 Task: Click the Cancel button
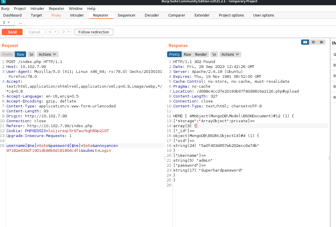click(x=35, y=32)
